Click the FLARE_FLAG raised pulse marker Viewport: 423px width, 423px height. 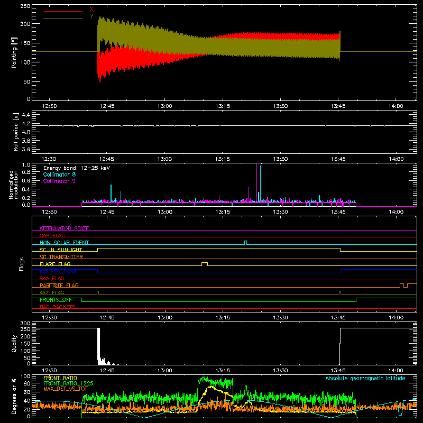click(205, 264)
